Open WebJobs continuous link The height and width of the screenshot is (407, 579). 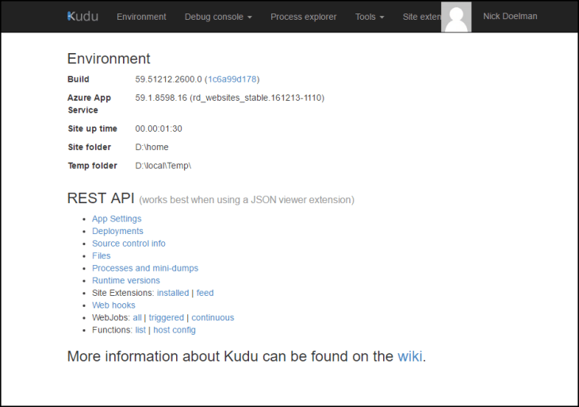[213, 317]
